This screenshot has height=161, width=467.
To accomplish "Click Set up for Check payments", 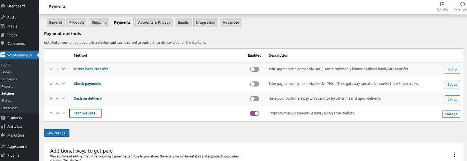I will coord(452,84).
